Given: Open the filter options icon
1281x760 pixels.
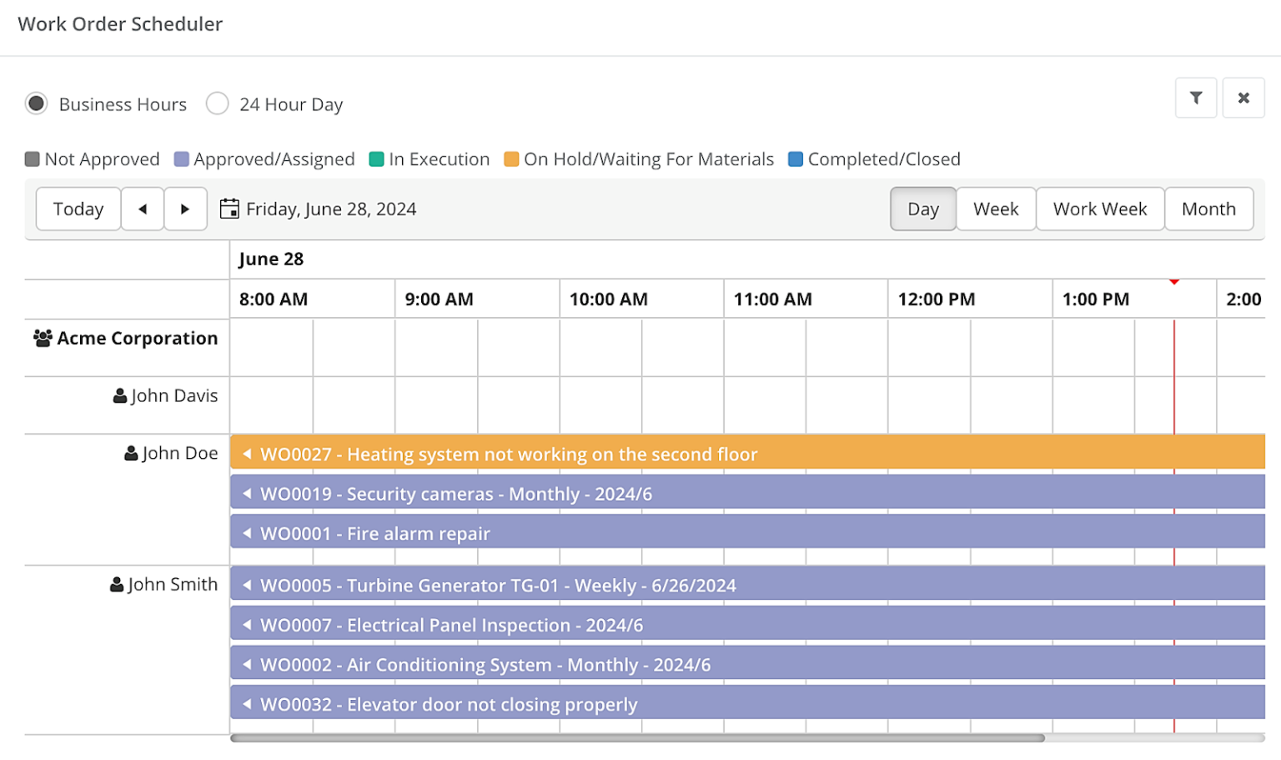Looking at the screenshot, I should [1195, 98].
